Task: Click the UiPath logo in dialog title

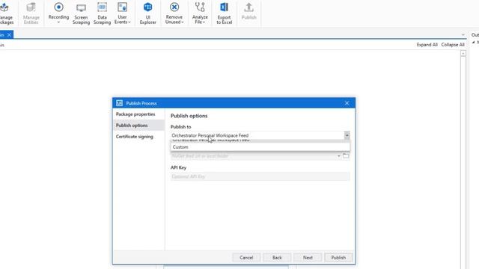Action: tap(119, 103)
